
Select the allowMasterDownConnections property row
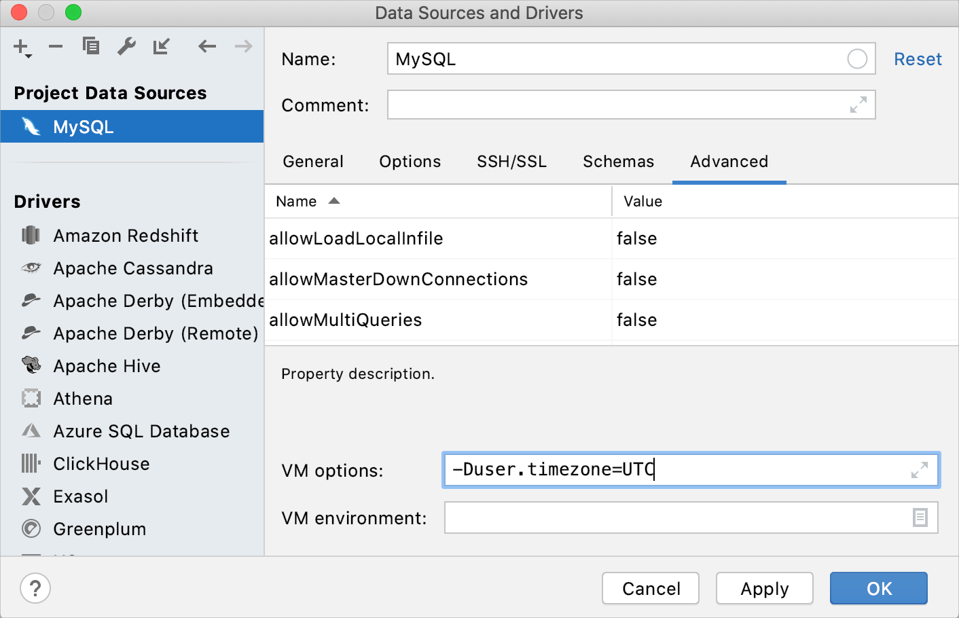pyautogui.click(x=611, y=279)
